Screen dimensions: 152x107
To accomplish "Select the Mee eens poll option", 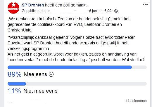I will (x=35, y=74).
